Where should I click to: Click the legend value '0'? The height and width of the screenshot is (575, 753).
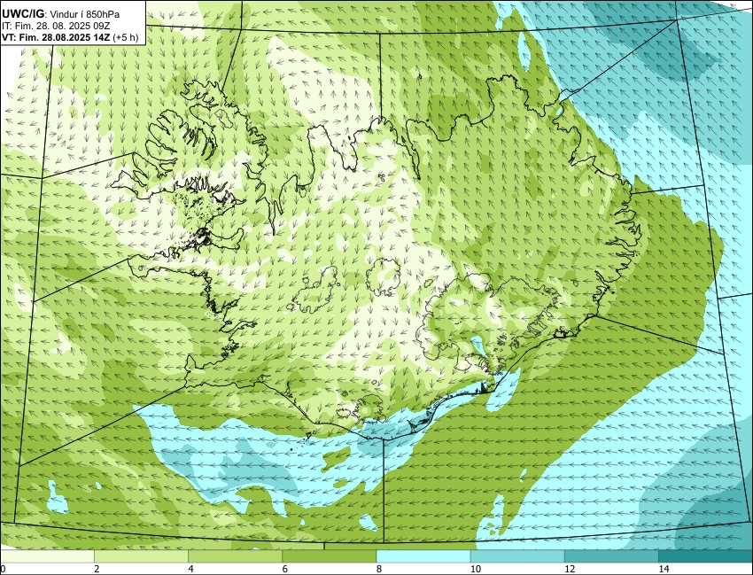pos(3,569)
